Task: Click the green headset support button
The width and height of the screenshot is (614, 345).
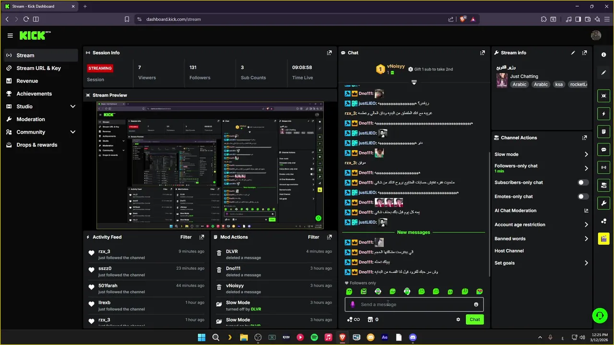Action: click(600, 315)
